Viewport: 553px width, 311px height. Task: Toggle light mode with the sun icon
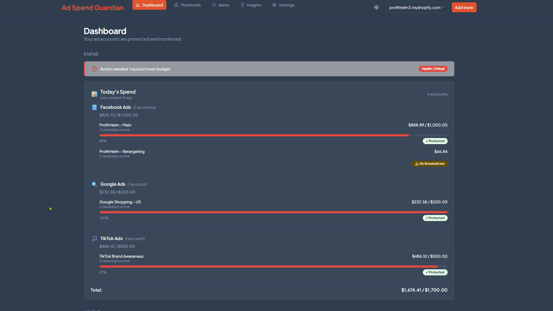(376, 7)
